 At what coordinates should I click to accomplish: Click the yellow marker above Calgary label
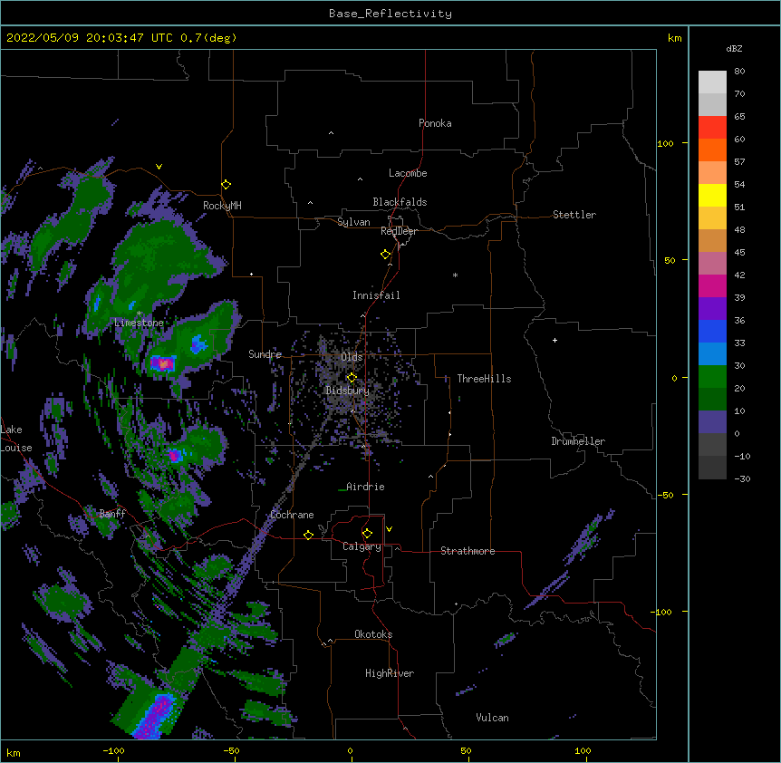(x=367, y=534)
